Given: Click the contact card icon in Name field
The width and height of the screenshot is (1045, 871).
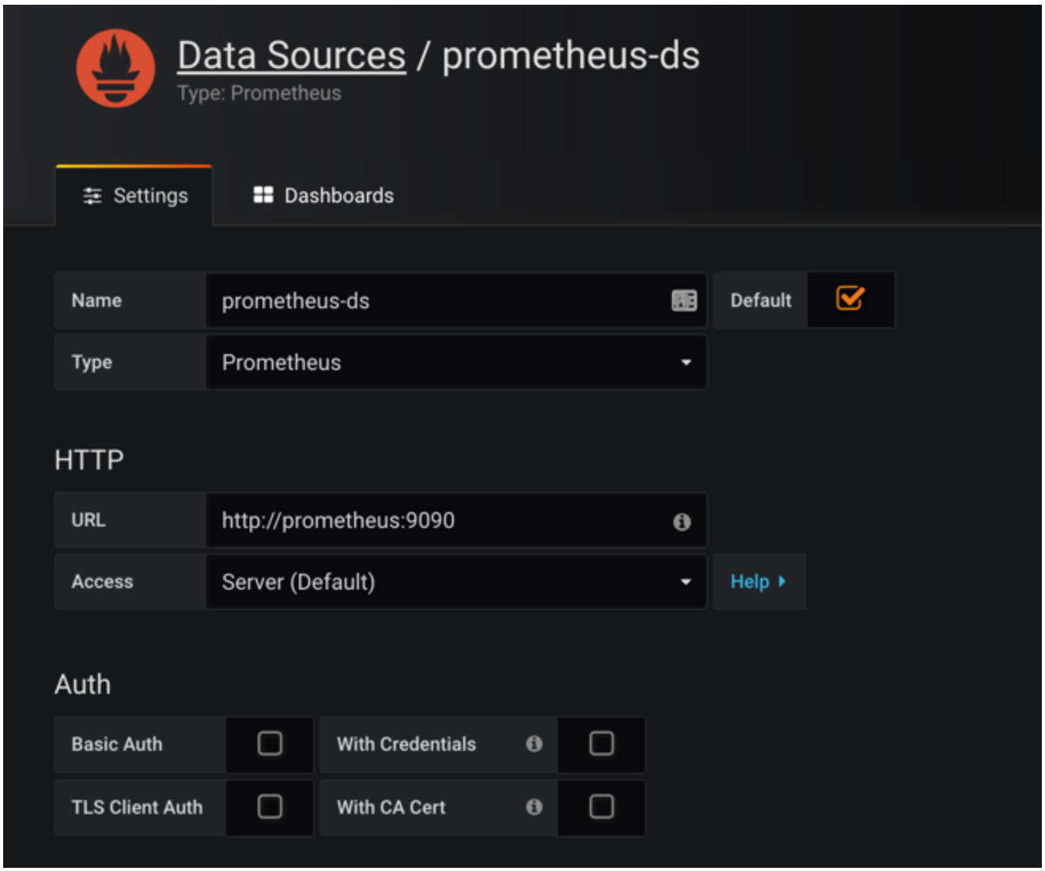Looking at the screenshot, I should point(685,300).
